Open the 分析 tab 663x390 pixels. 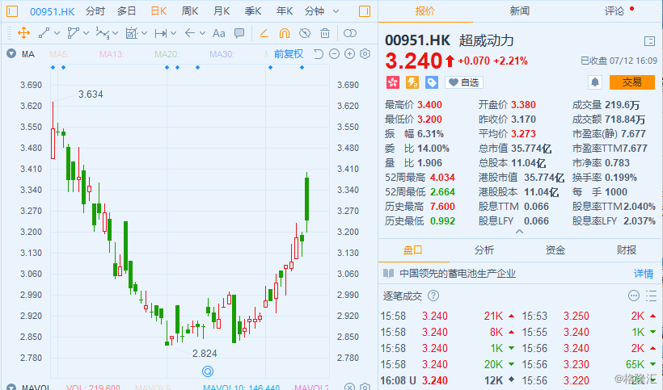[x=484, y=250]
